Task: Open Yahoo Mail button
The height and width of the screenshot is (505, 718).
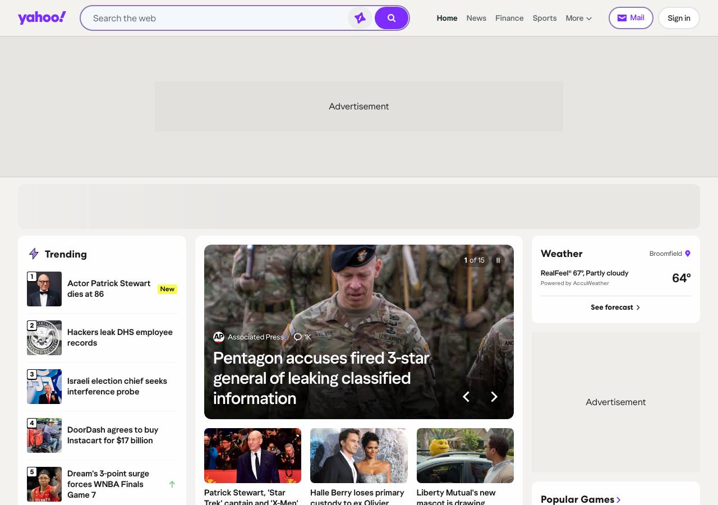Action: [x=631, y=18]
